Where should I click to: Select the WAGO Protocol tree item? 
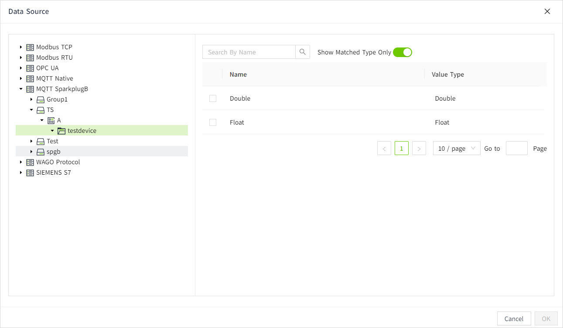[58, 162]
